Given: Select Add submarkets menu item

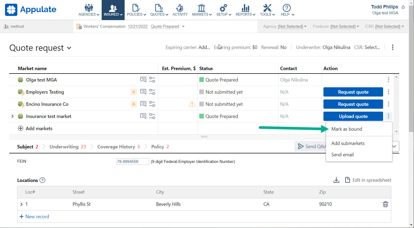Looking at the screenshot, I should click(x=359, y=143).
